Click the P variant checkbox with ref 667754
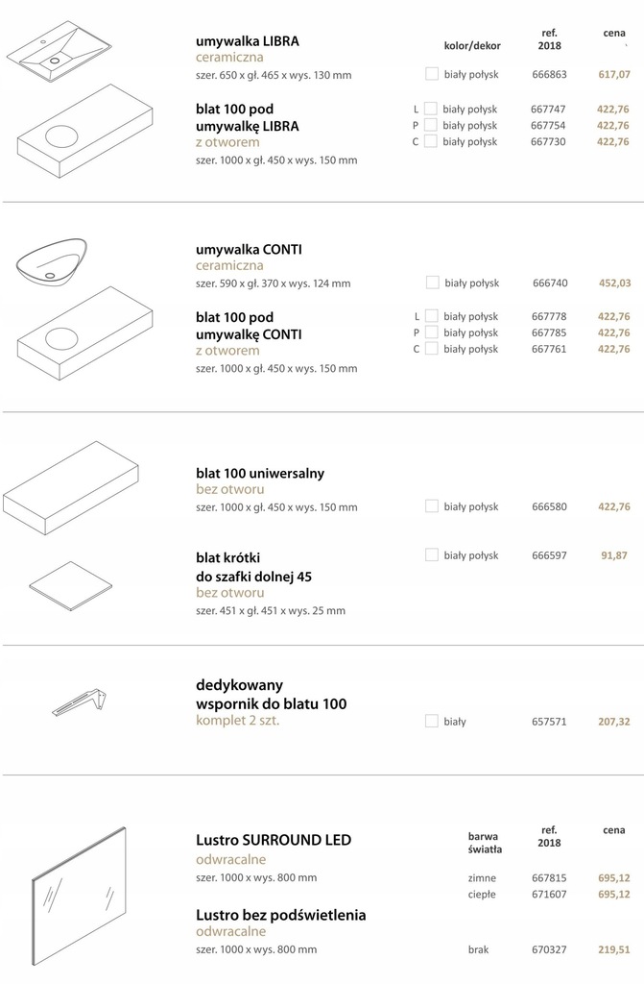This screenshot has width=644, height=984. (x=431, y=125)
